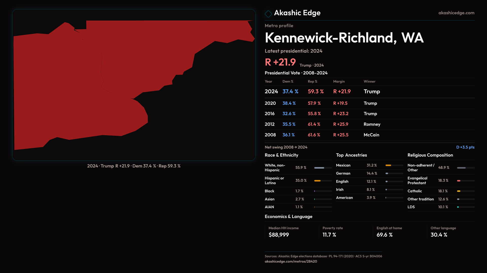Click the Religious Composition section heading

430,155
